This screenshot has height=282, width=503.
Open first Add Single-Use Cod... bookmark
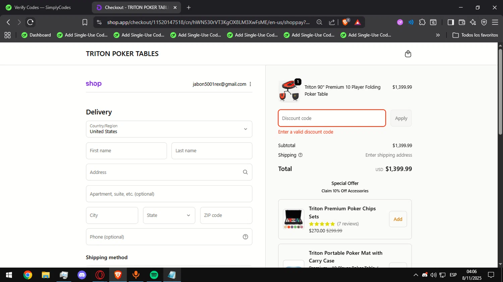pyautogui.click(x=82, y=35)
